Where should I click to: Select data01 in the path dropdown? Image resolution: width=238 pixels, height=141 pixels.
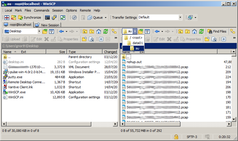click(133, 43)
